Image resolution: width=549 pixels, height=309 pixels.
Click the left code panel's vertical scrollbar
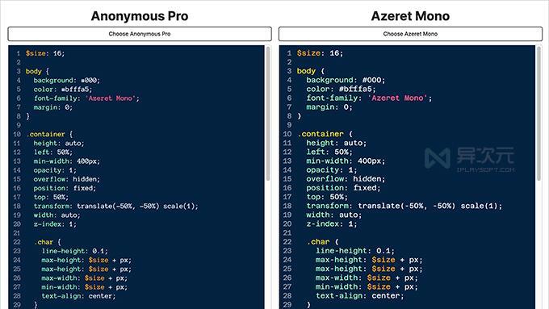click(268, 114)
